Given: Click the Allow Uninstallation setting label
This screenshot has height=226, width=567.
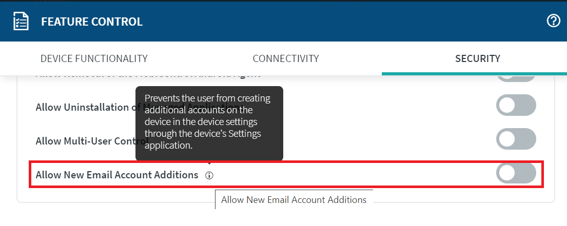Looking at the screenshot, I should [82, 107].
